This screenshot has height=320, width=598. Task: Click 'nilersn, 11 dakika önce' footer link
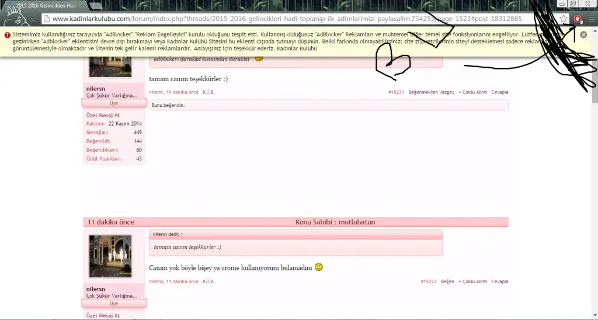174,281
